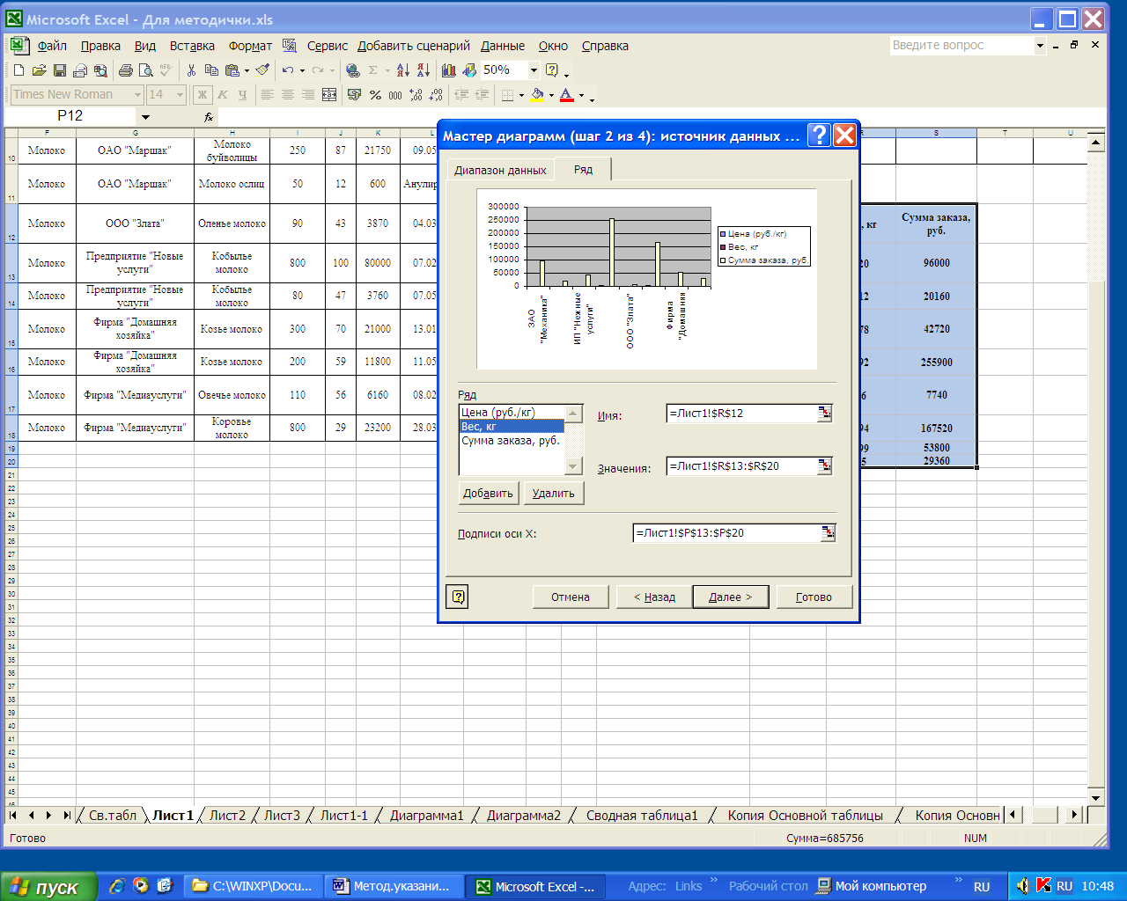Viewport: 1127px width, 901px height.
Task: Click the New workbook icon
Action: click(x=18, y=70)
